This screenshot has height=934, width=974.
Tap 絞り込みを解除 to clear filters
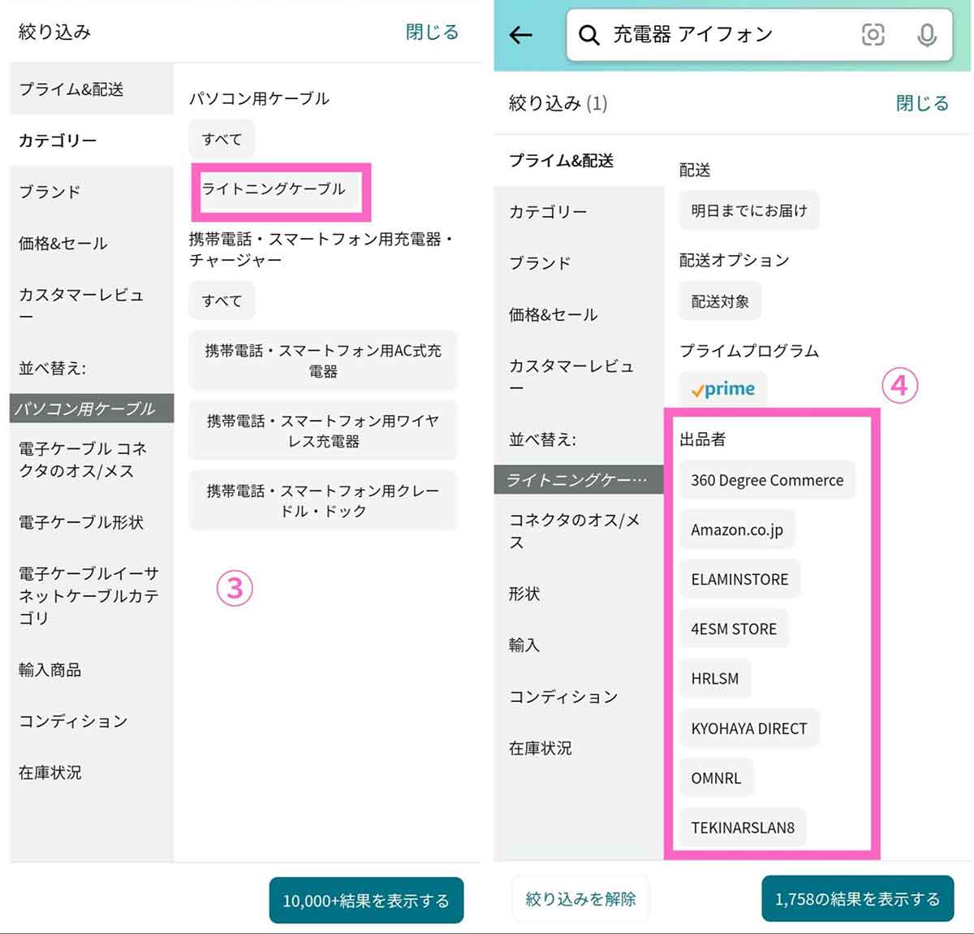(580, 898)
